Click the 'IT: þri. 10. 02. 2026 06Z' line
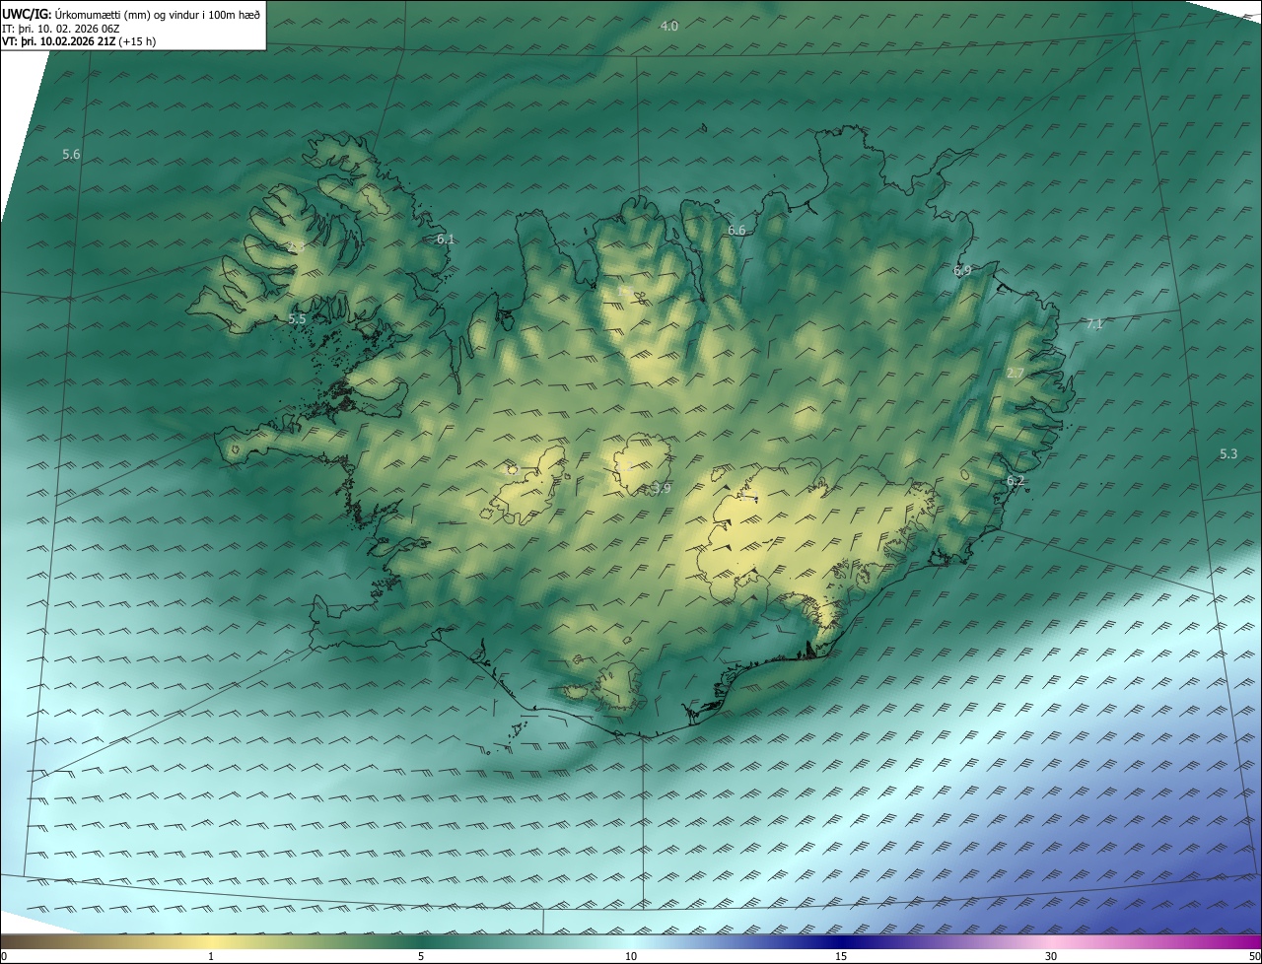The width and height of the screenshot is (1262, 964). [x=61, y=29]
